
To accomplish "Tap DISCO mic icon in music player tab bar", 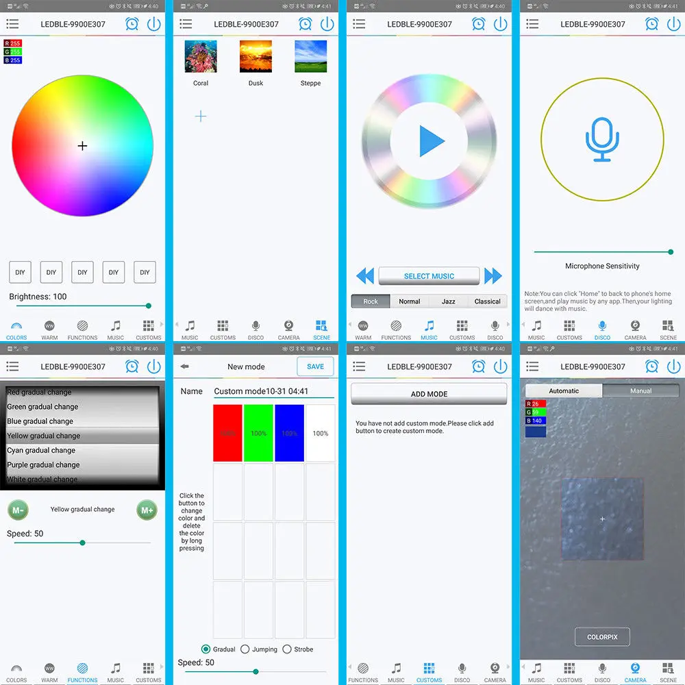I will click(x=495, y=326).
